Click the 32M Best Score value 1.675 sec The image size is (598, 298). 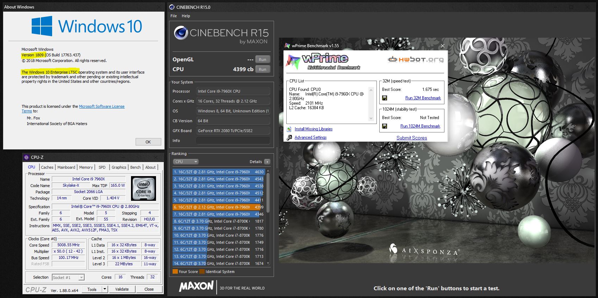pyautogui.click(x=430, y=89)
